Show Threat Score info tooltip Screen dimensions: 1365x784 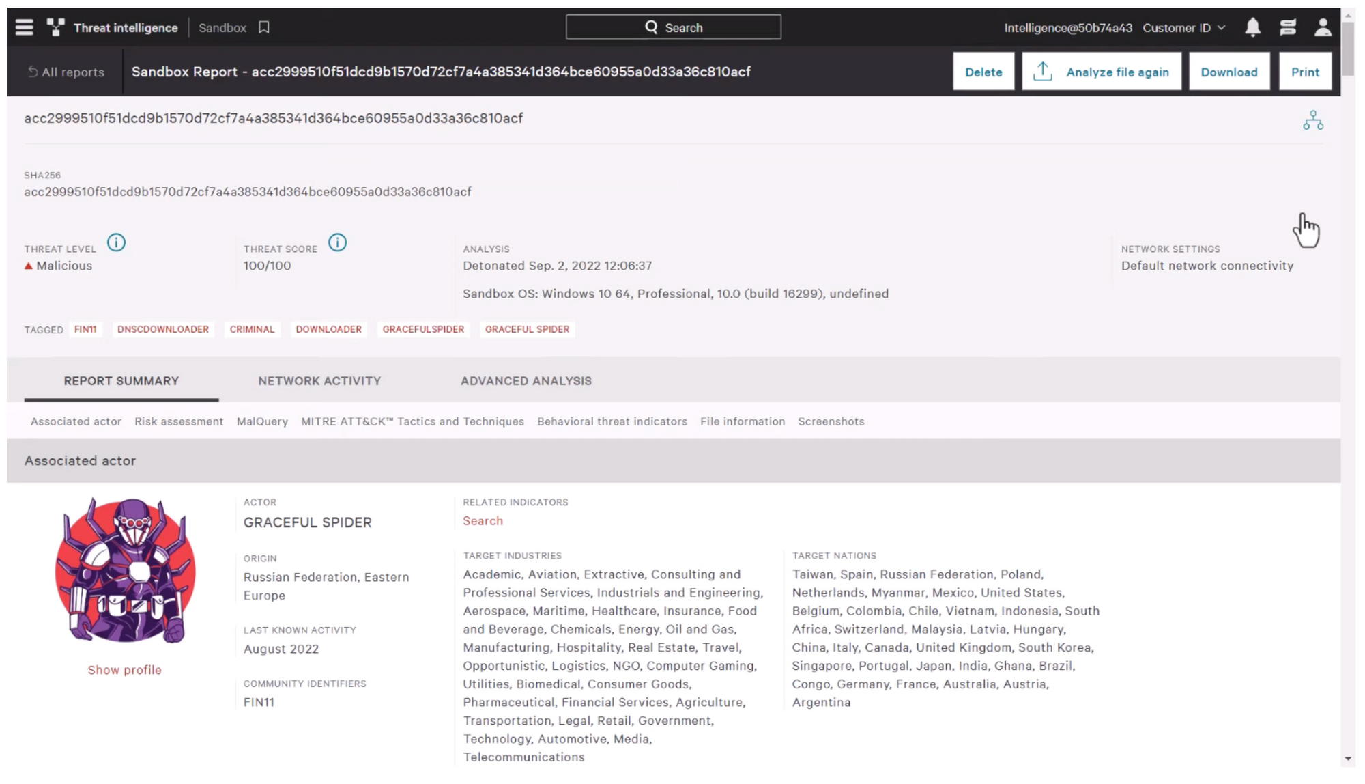pos(337,242)
